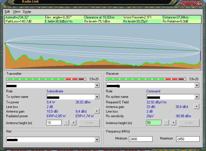Click the terrain profile graph
Image resolution: width=206 pixels, height=151 pixels.
(x=103, y=47)
